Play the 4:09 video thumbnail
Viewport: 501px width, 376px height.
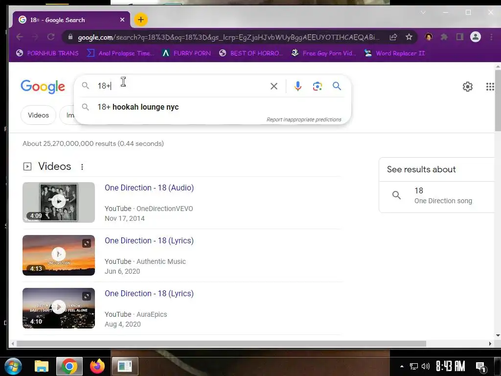click(59, 202)
